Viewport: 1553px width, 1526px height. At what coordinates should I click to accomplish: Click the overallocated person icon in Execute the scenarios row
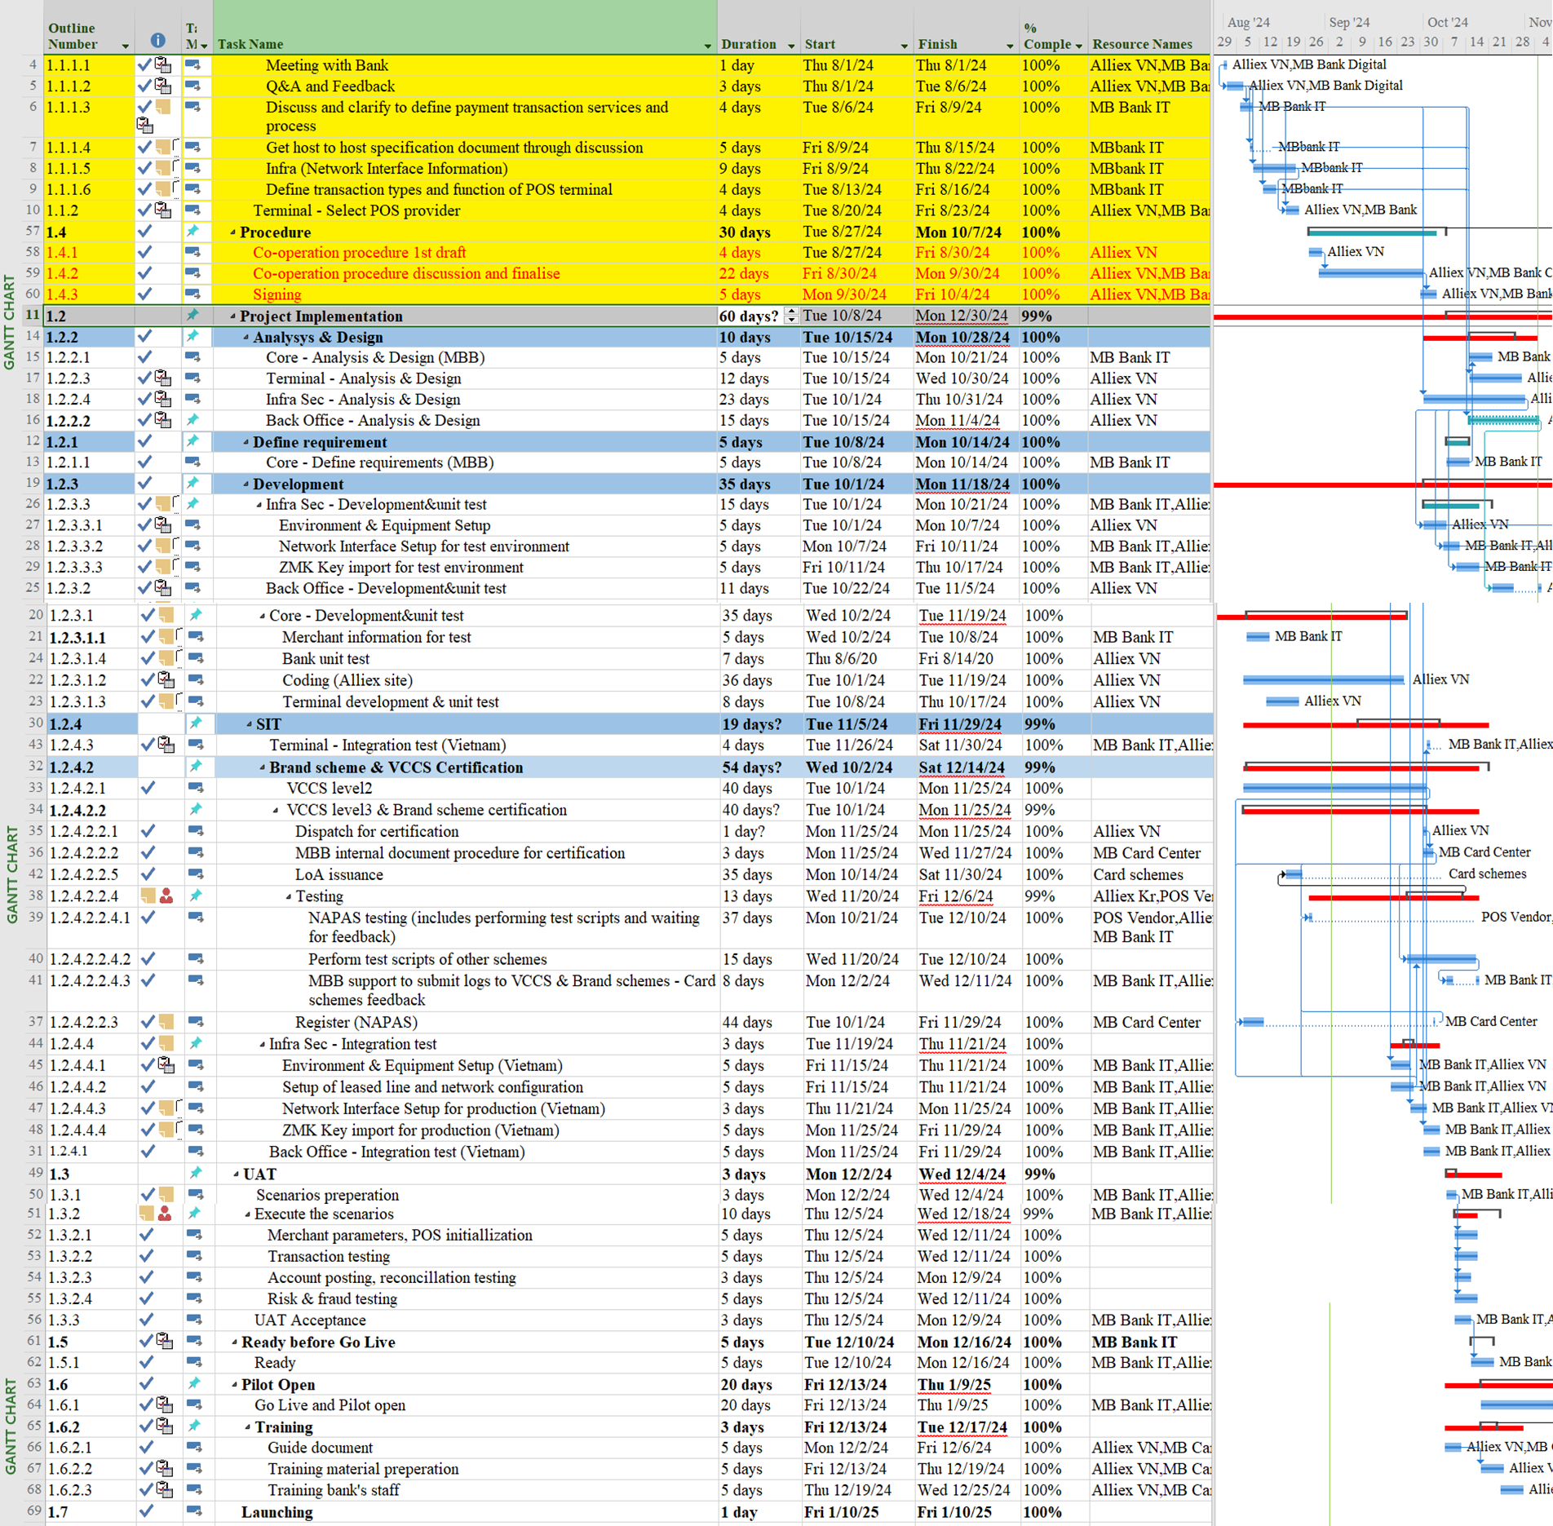[165, 1214]
